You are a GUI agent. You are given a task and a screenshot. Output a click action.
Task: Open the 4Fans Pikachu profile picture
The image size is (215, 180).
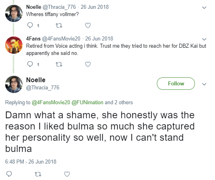click(x=14, y=45)
